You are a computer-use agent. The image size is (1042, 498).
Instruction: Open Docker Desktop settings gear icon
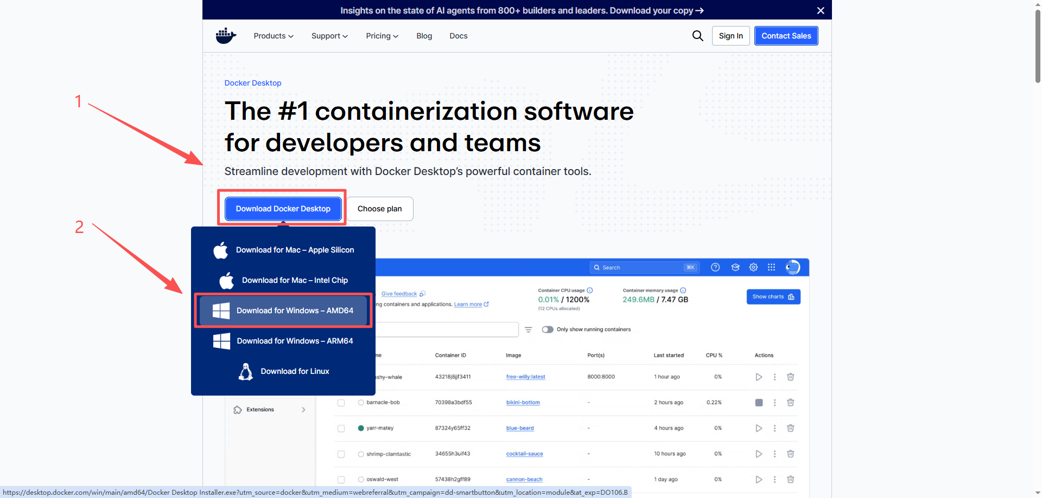click(x=753, y=267)
